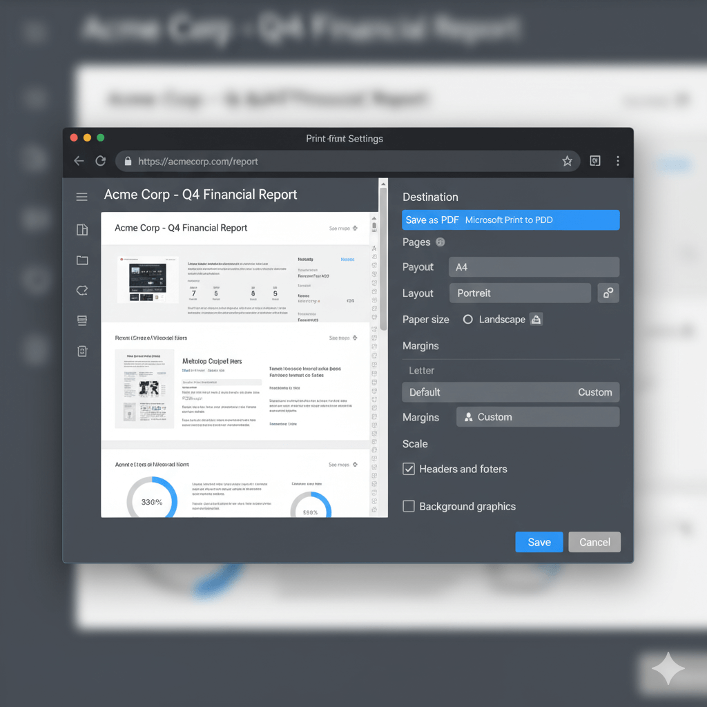
Task: Open the square icon left of the three-dot menu
Action: click(x=595, y=161)
